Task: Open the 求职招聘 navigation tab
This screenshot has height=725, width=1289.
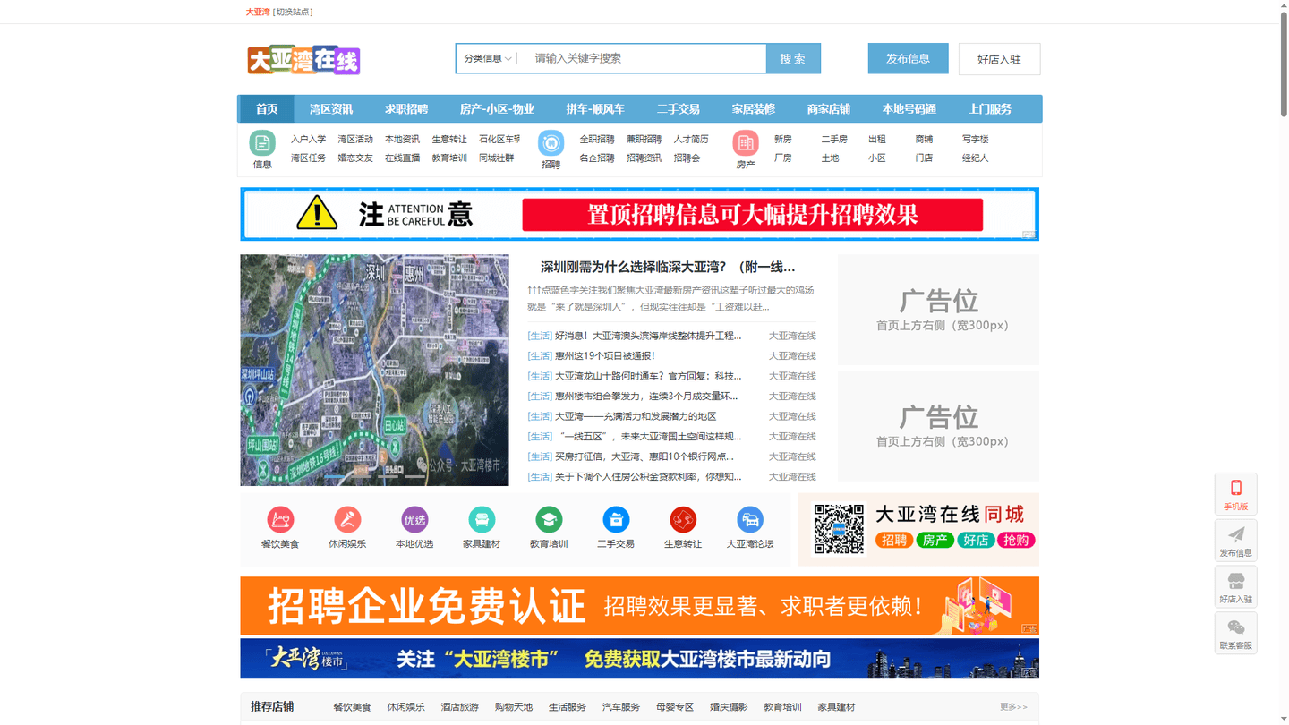Action: pyautogui.click(x=406, y=109)
